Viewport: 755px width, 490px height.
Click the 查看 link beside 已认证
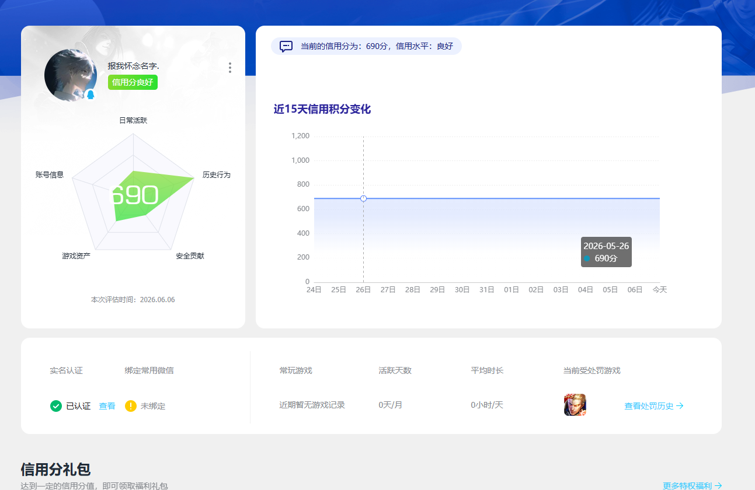(107, 406)
